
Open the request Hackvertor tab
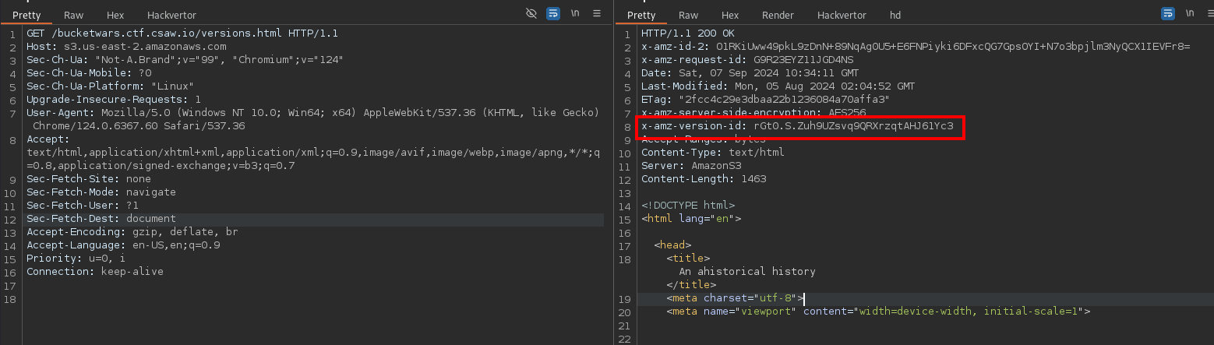pos(171,16)
